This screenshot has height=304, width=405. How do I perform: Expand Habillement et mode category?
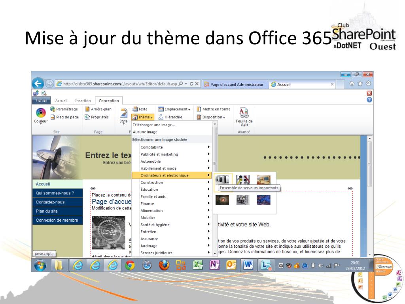pyautogui.click(x=172, y=168)
